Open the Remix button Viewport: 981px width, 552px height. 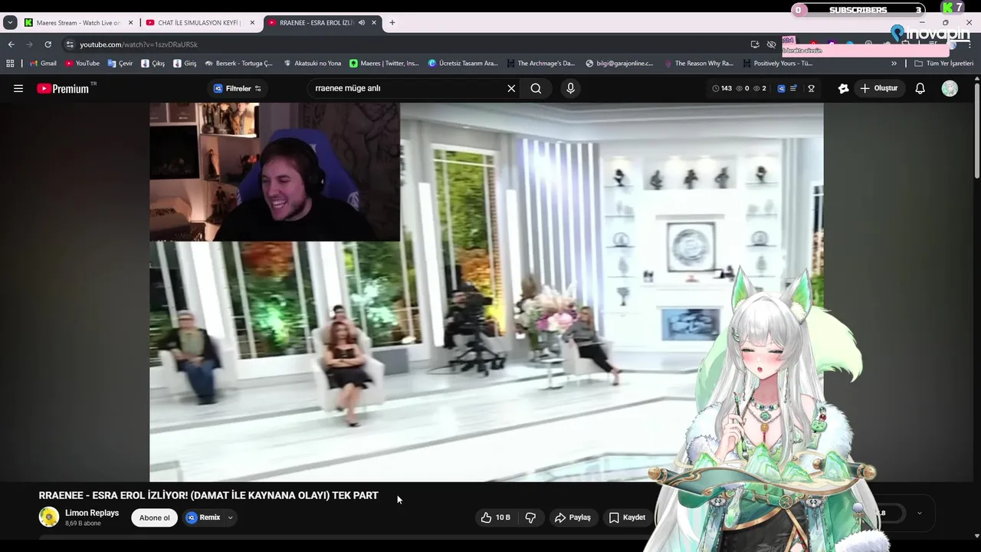point(203,517)
